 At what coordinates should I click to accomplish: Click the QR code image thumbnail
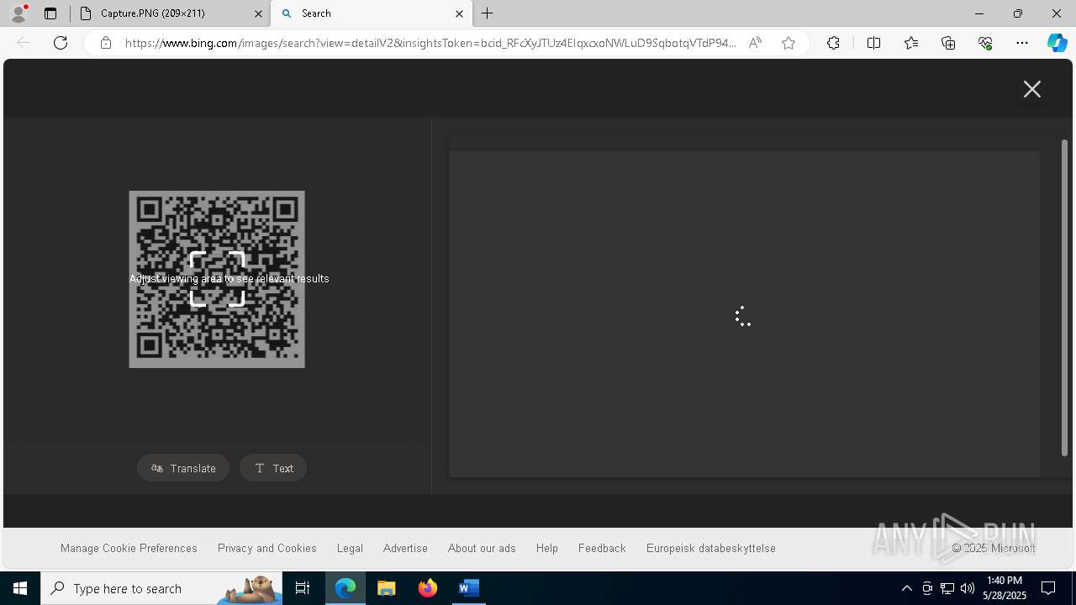click(x=217, y=279)
